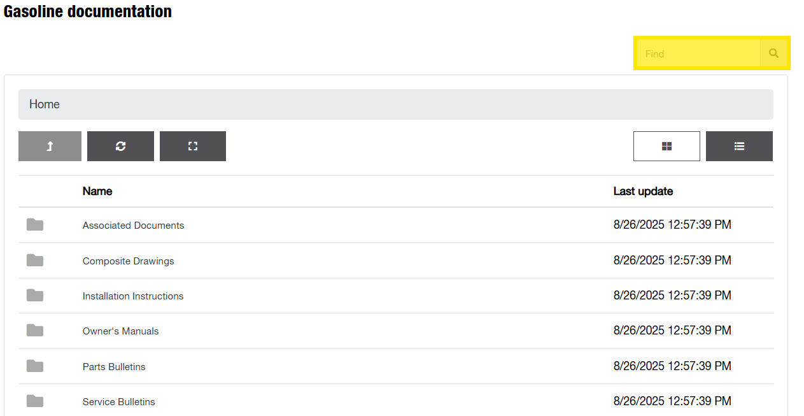Select Home in the breadcrumb bar
Image resolution: width=804 pixels, height=416 pixels.
(x=45, y=104)
